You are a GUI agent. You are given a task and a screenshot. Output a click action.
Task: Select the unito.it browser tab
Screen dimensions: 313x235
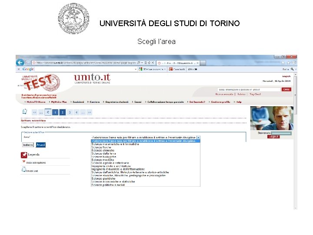click(x=178, y=63)
